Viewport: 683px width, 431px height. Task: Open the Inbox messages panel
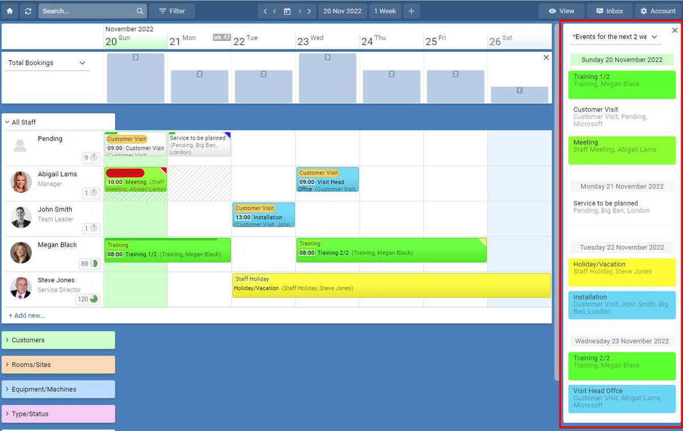609,10
